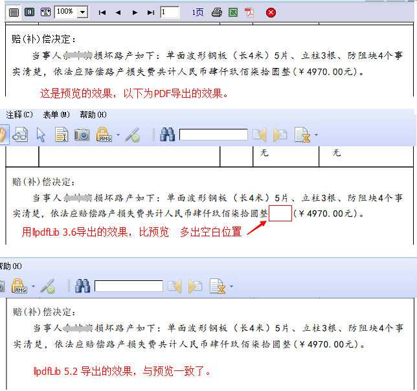The width and height of the screenshot is (417, 391).
Task: Click the sign/pen checkmark icon in middle reader
Action: pyautogui.click(x=133, y=135)
